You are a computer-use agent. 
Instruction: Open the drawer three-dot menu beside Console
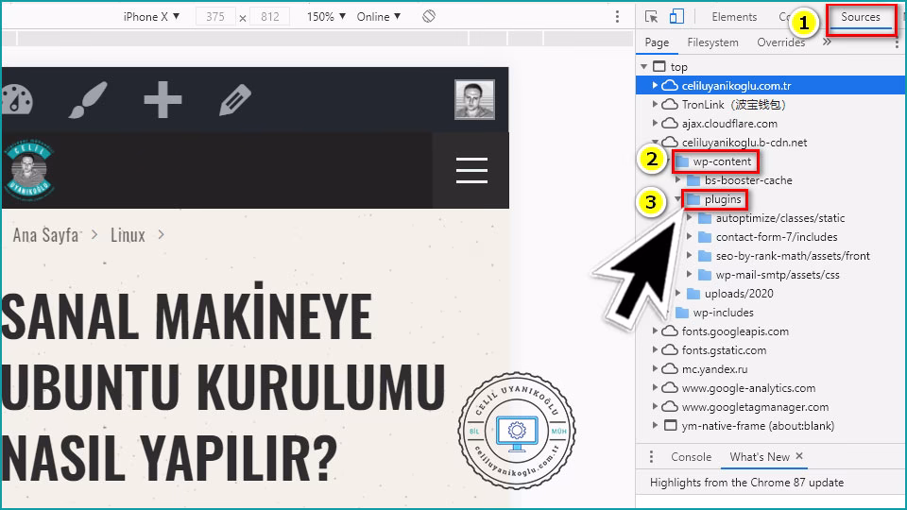651,457
